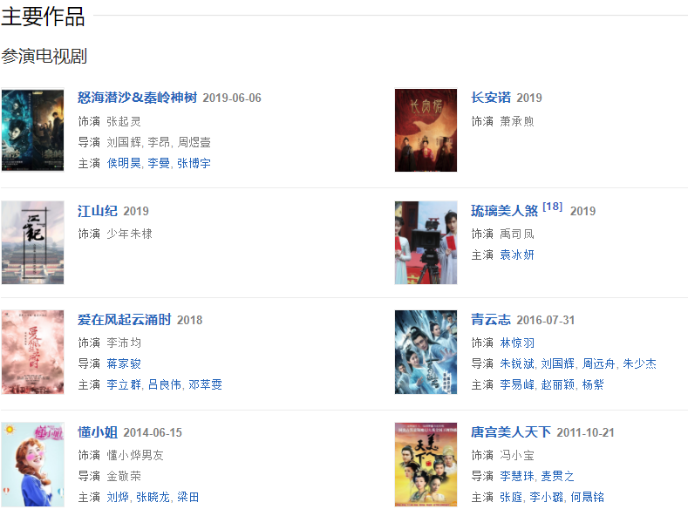Open reference footnote [18]
This screenshot has width=688, height=516.
point(553,207)
